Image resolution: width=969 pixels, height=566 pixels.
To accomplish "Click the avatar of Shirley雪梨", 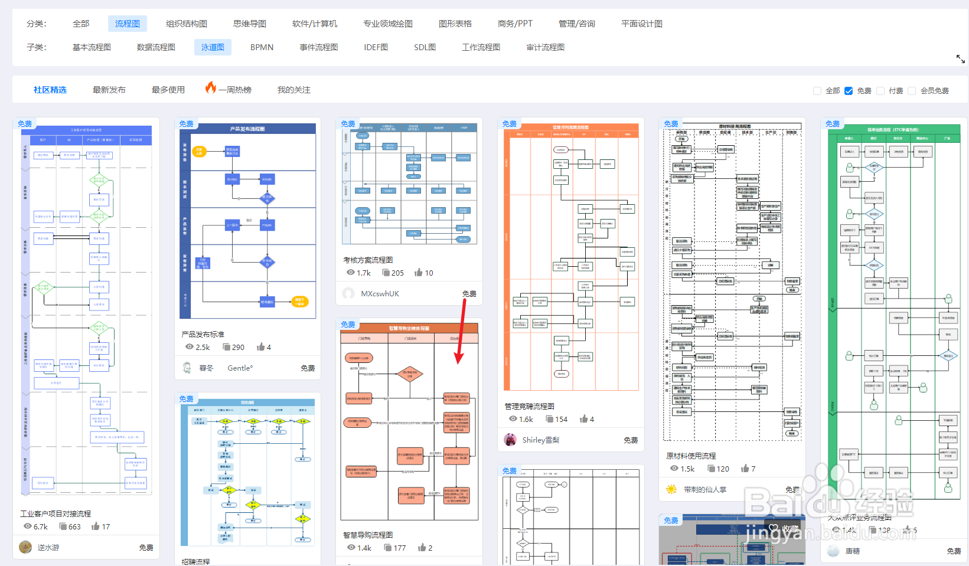I will coord(510,439).
